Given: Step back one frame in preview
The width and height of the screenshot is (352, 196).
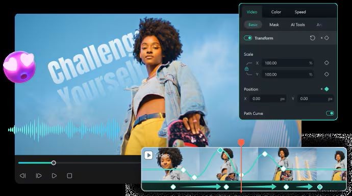Looking at the screenshot, I should click(22, 176).
